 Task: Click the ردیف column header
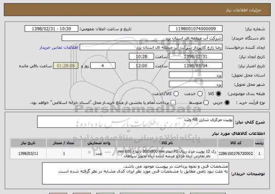[259, 143]
